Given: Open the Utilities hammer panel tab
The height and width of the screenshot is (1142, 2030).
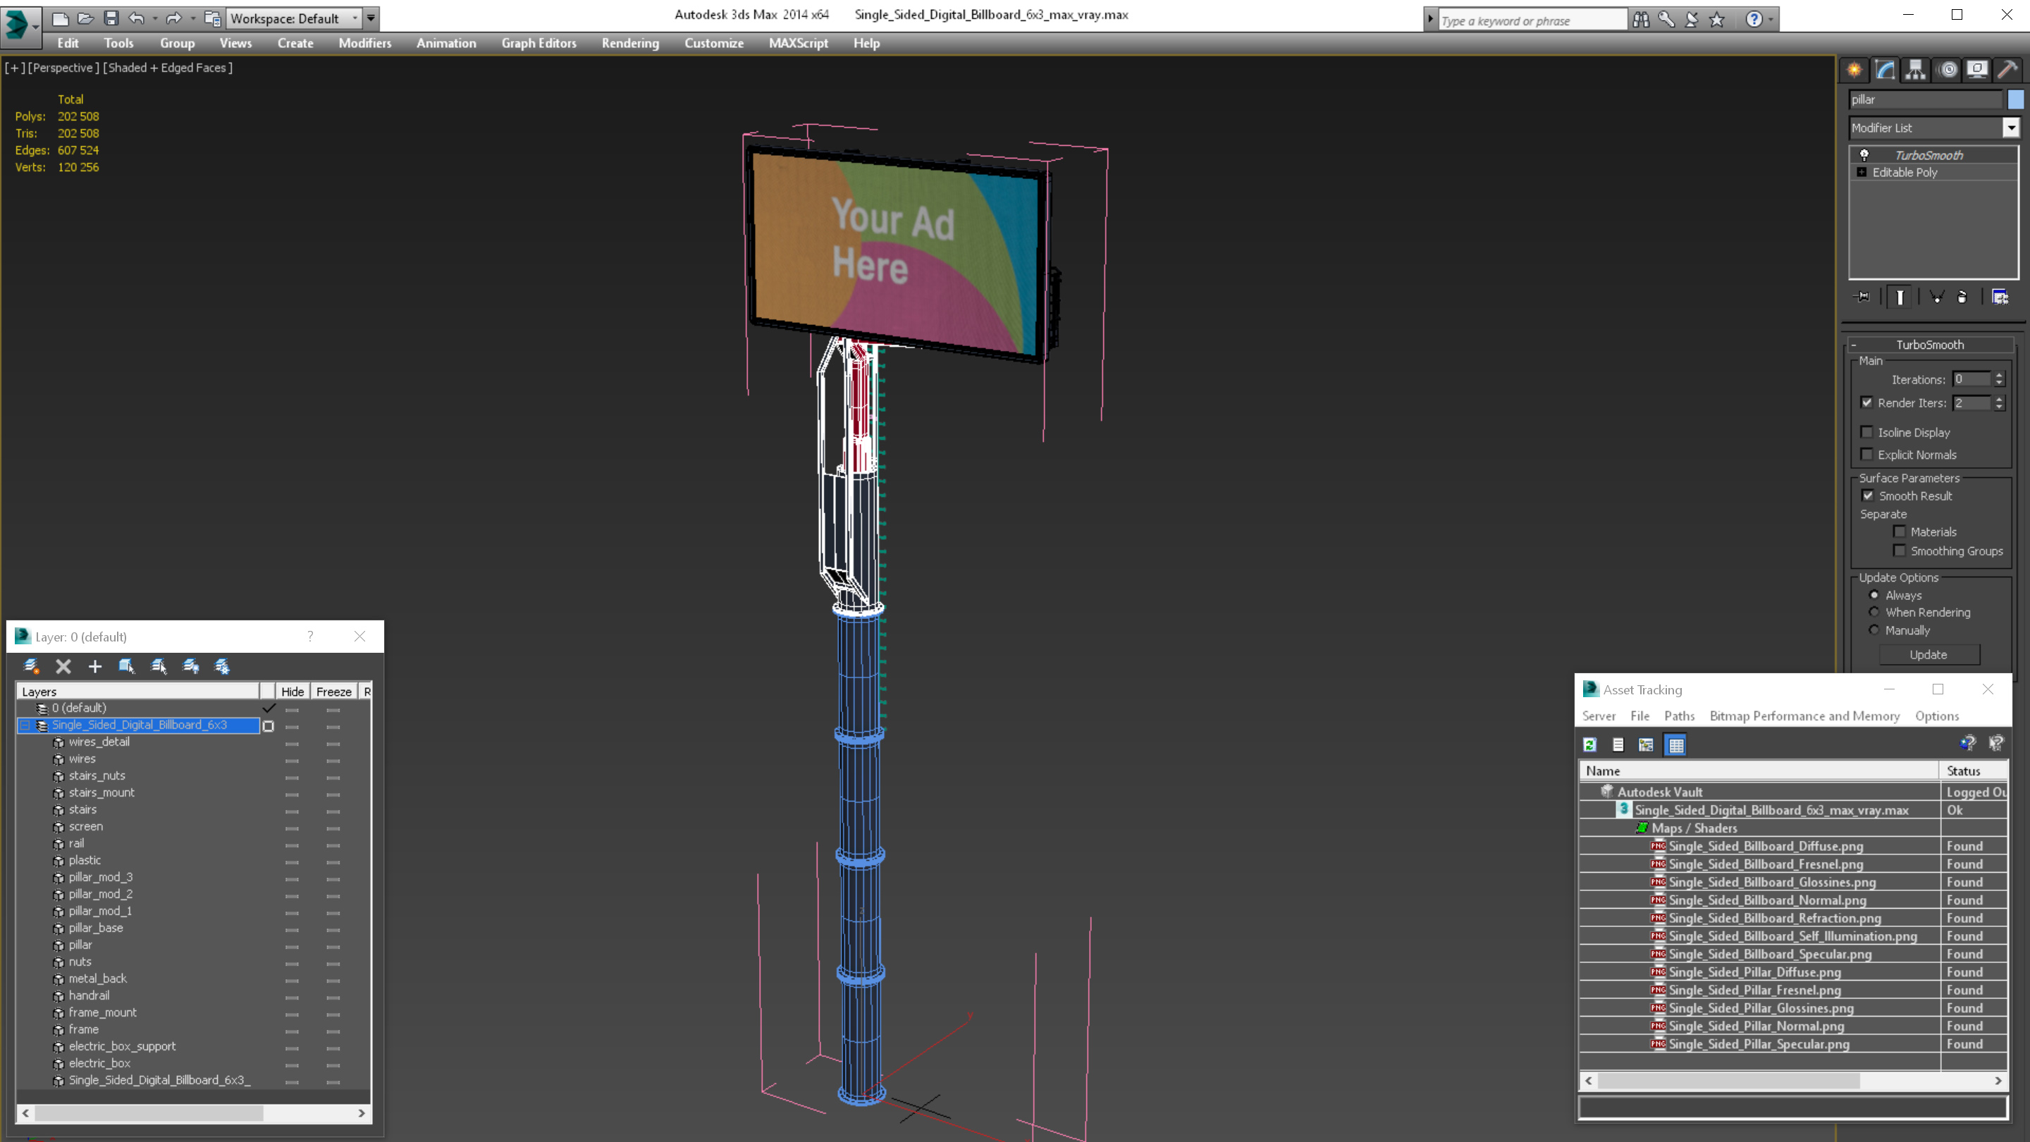Looking at the screenshot, I should coord(2008,70).
